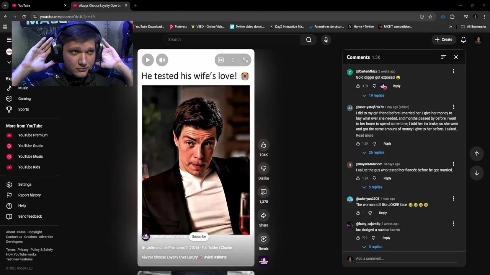Expand the 8 replies thread

click(372, 247)
